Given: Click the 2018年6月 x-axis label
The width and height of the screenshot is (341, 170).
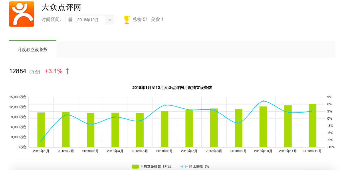Looking at the screenshot, I should [164, 151].
